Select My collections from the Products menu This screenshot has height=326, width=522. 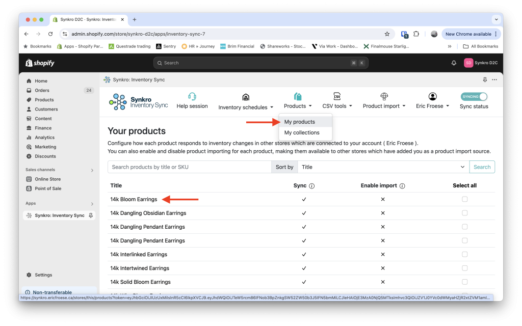pyautogui.click(x=301, y=132)
